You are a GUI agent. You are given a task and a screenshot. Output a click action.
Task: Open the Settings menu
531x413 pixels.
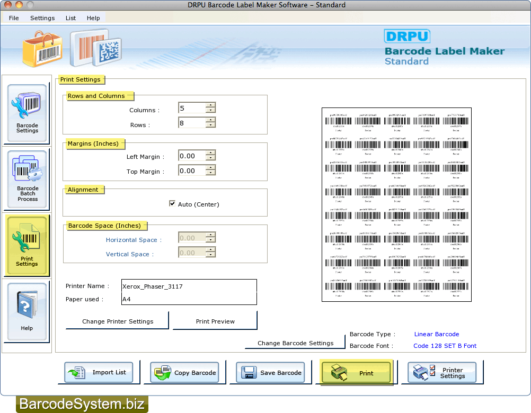[42, 18]
